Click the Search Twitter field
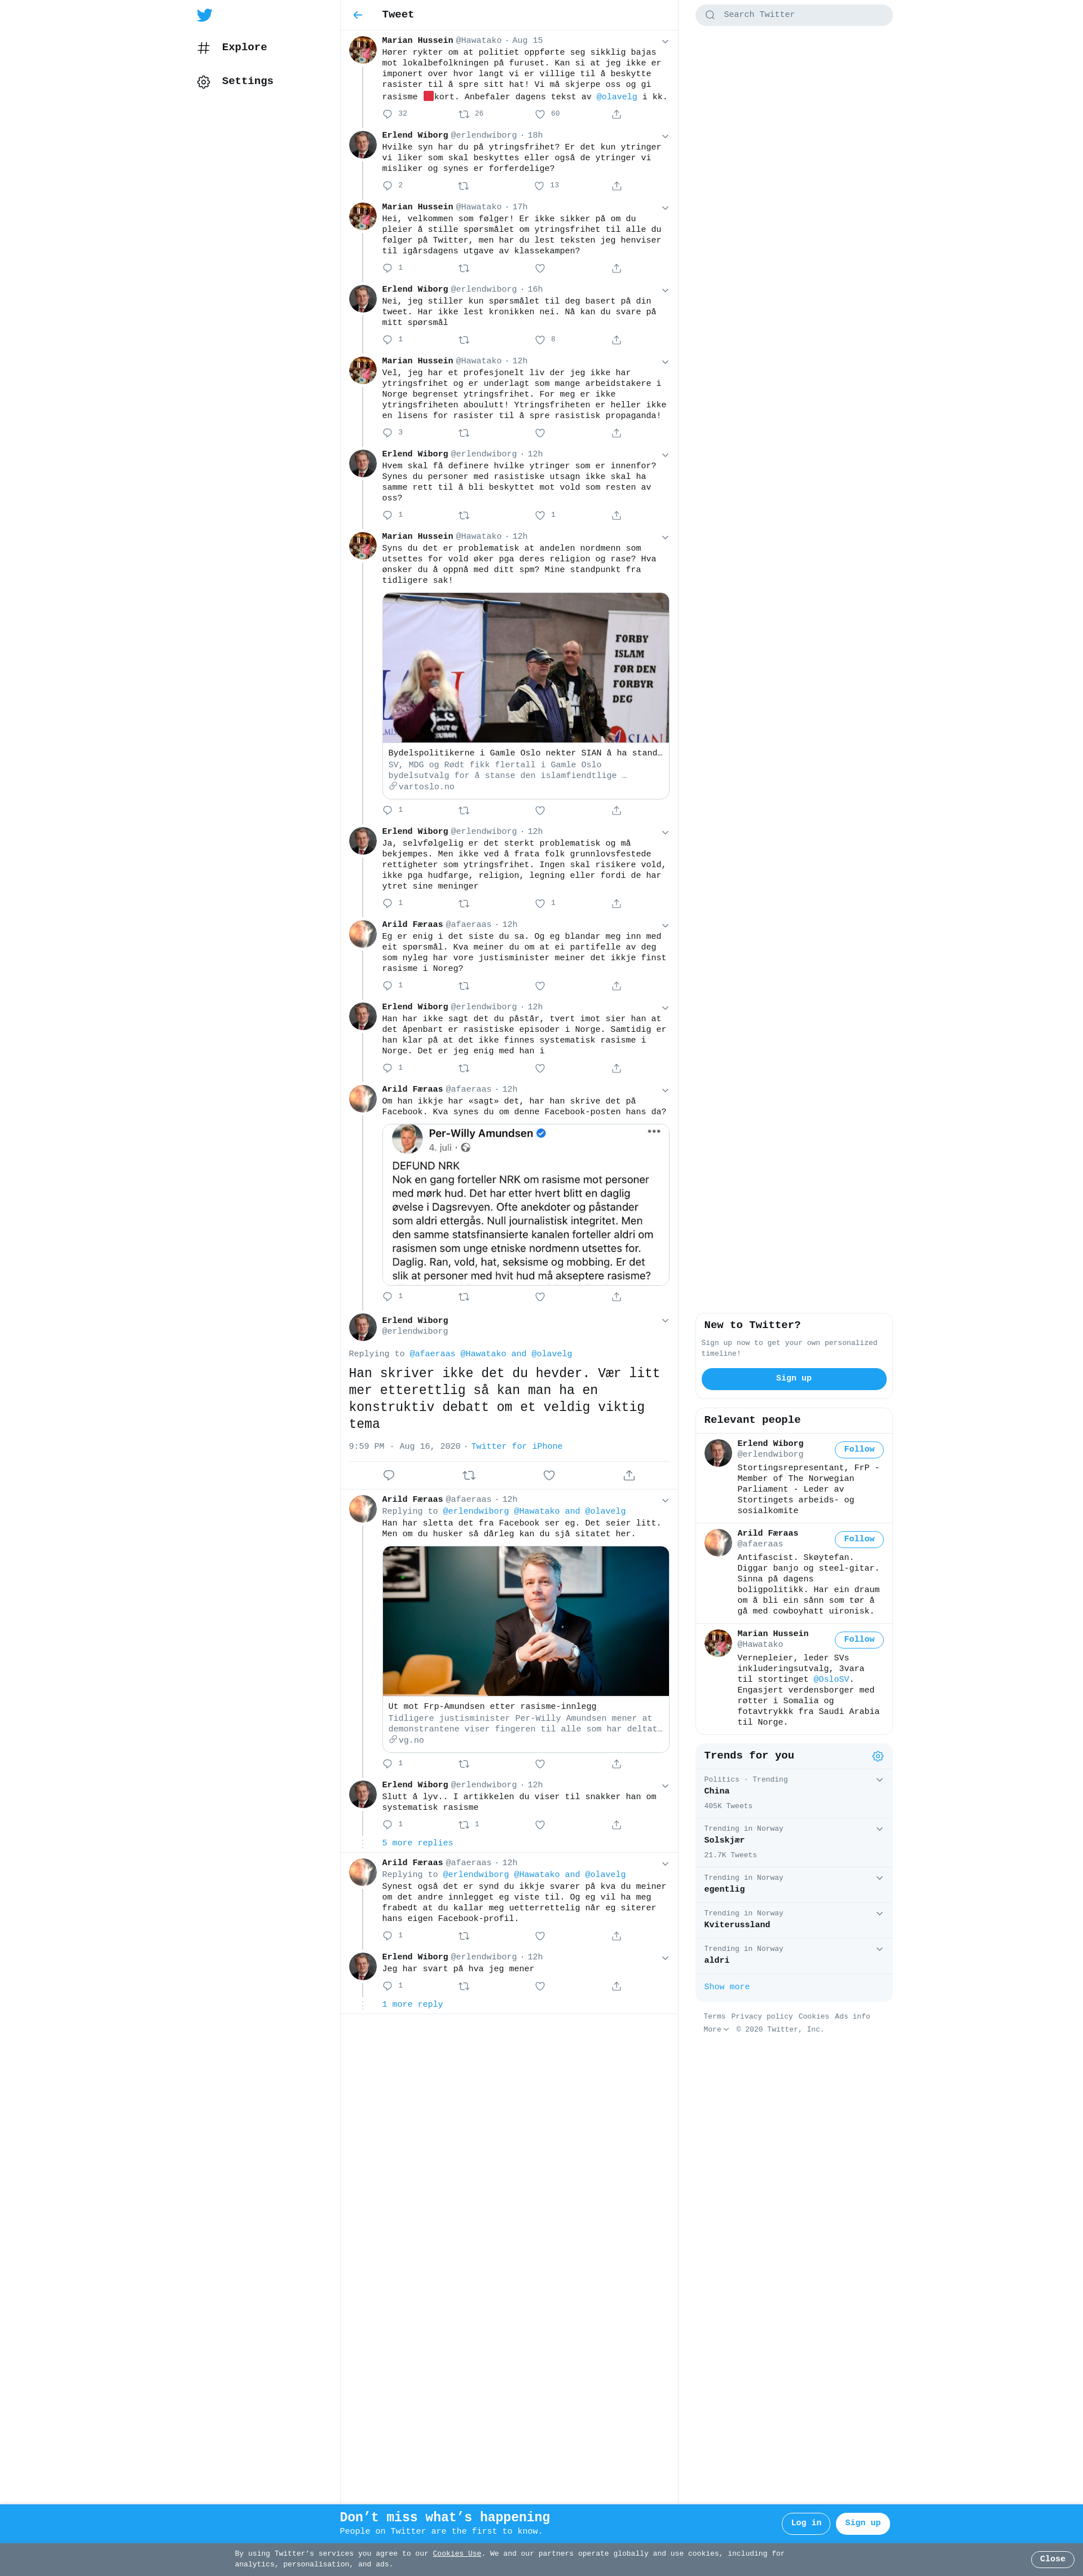 [x=794, y=15]
